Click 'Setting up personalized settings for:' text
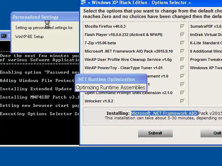222x166 pixels. [x=44, y=28]
